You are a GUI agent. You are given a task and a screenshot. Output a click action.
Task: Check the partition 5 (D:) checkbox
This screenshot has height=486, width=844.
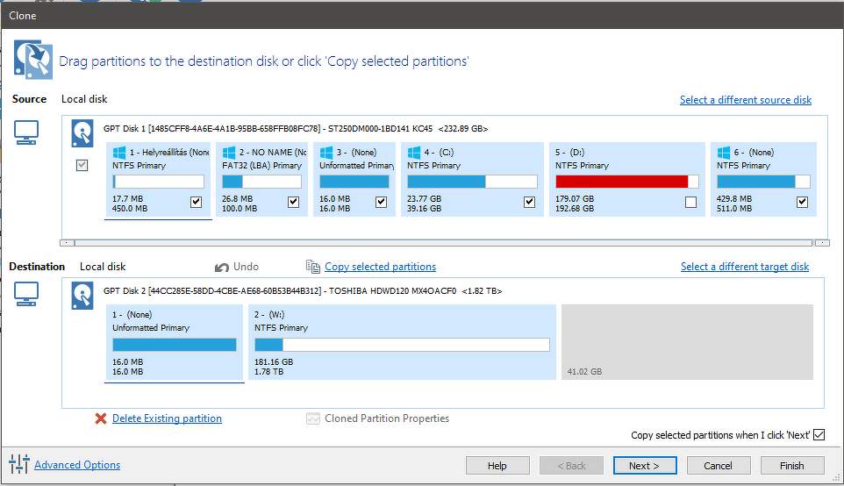click(690, 202)
